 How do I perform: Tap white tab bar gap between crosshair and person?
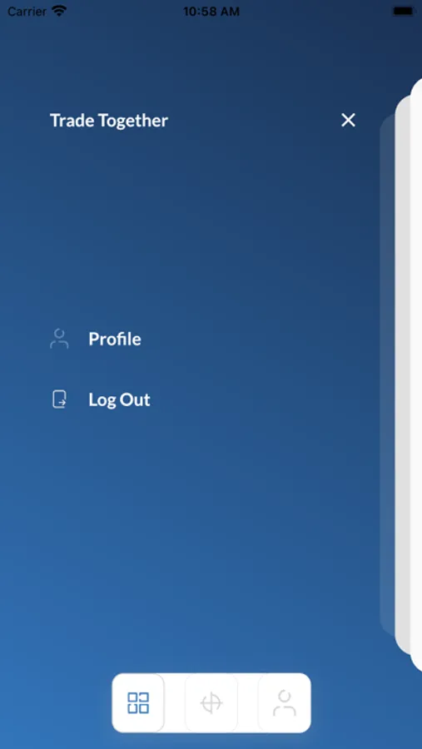[x=248, y=703]
